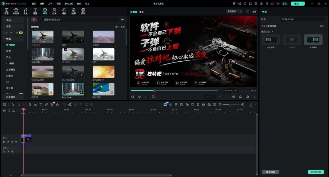Open the Templates tab icon

click(83, 11)
